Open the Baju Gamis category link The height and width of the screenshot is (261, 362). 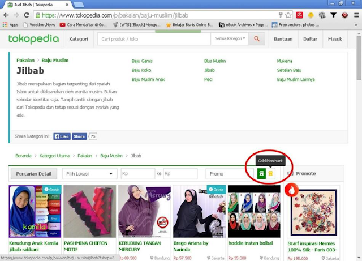pyautogui.click(x=142, y=61)
